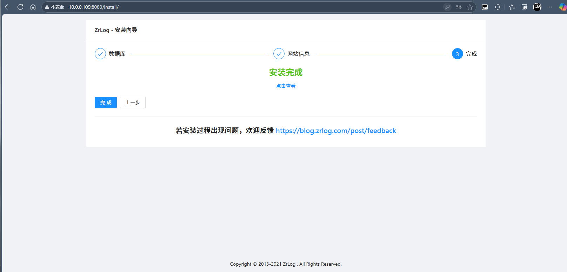Click the 安装完成 heading
This screenshot has height=272, width=567.
coord(286,73)
